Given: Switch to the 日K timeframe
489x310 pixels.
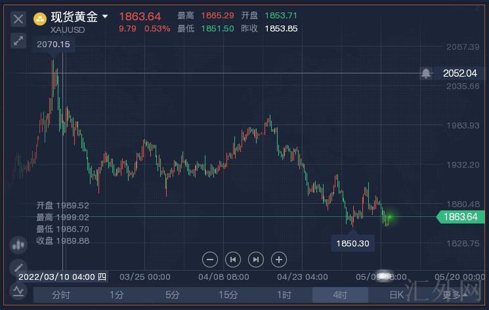Looking at the screenshot, I should pyautogui.click(x=396, y=295).
